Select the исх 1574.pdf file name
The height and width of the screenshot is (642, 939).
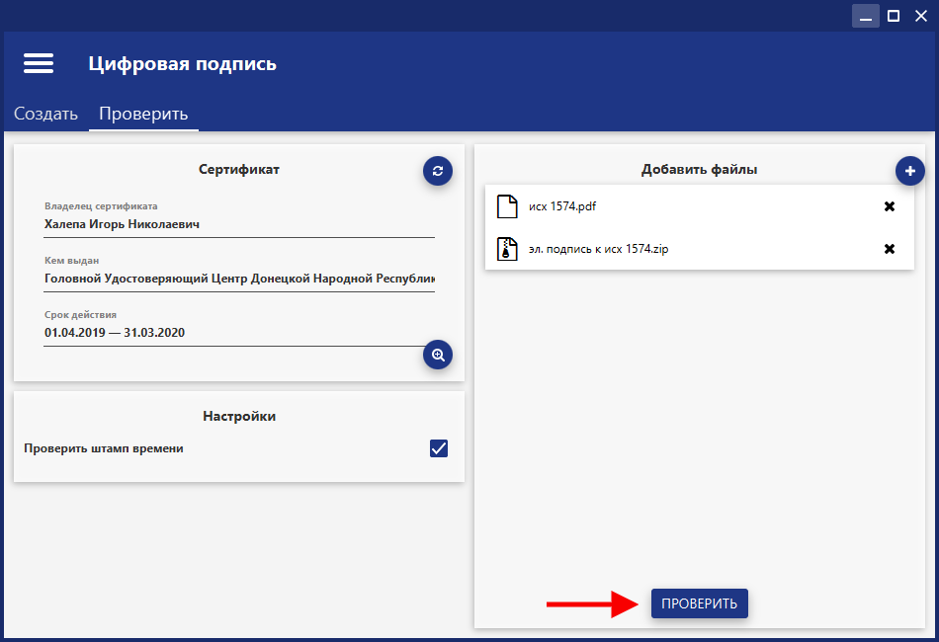[x=562, y=206]
